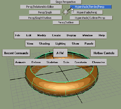
Task: Open the Window menu in hotbox
Action: 87,35
